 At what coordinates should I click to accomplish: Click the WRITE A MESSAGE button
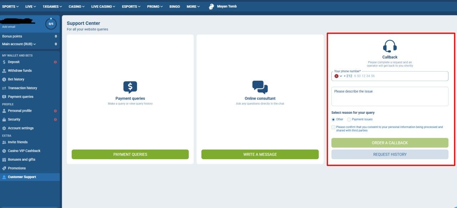click(260, 154)
